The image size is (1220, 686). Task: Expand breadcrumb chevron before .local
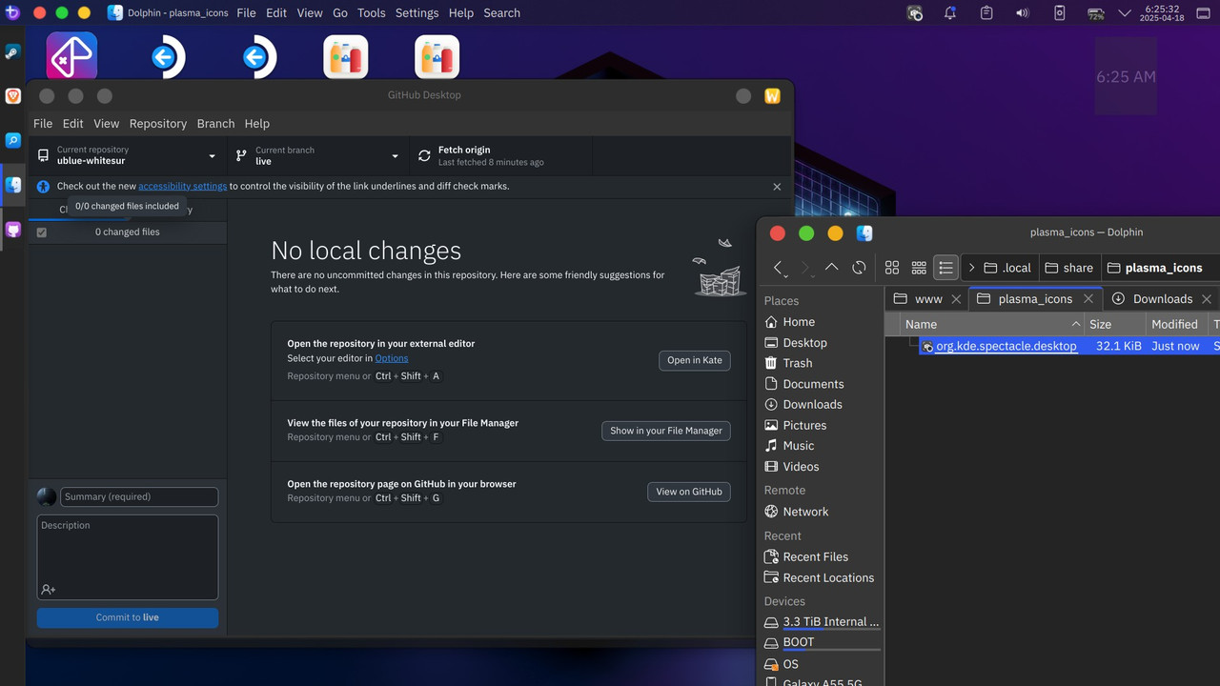tap(971, 268)
